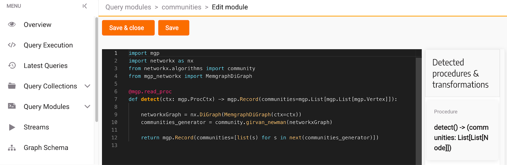Click the sidebar vertical scrollbar
The image size is (507, 165).
pos(96,70)
